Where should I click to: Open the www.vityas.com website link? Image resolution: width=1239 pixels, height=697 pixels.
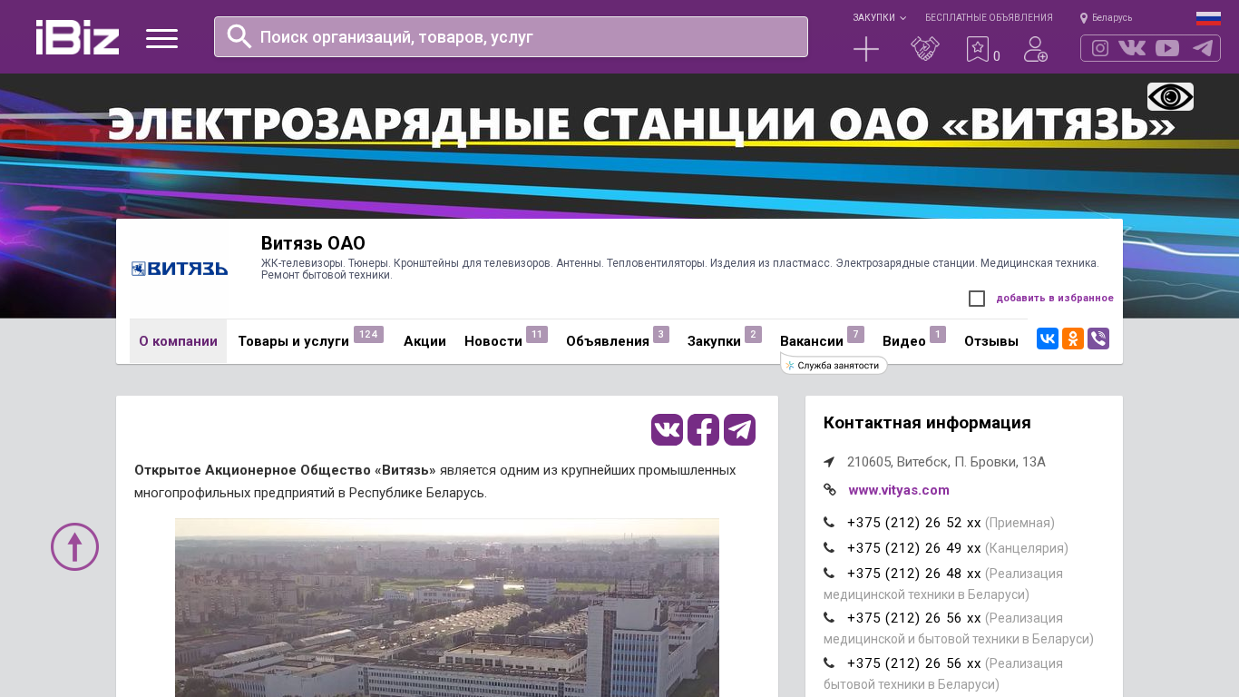coord(899,490)
